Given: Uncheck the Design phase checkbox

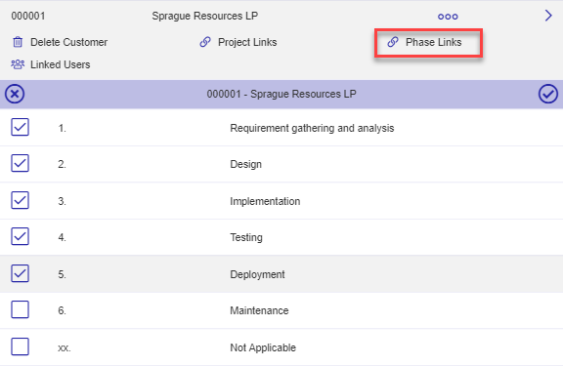Looking at the screenshot, I should pos(21,163).
